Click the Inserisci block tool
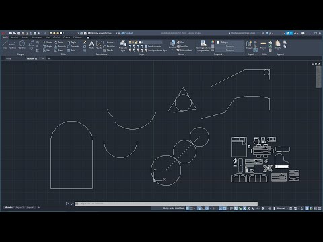Screen dimensions: 323x242 pos(172,44)
